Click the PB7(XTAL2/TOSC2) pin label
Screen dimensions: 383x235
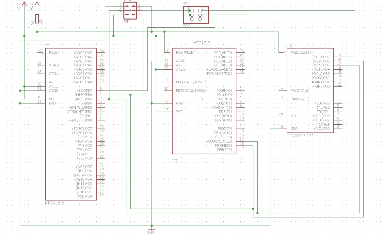[191, 90]
